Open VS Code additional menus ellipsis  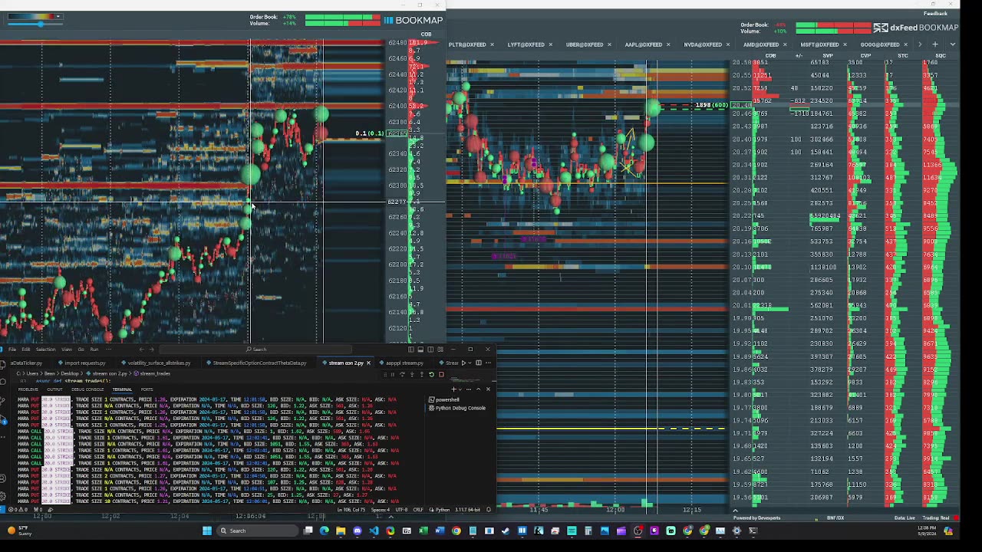click(108, 350)
